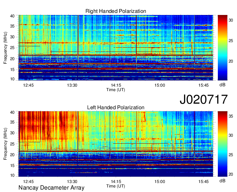Click the 30 MHz tick of Right Handed plot
The height and width of the screenshot is (192, 237).
(x=13, y=37)
